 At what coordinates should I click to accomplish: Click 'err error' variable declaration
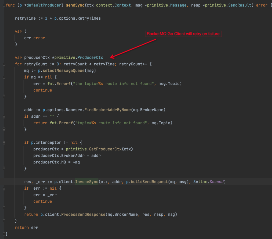tap(34, 38)
